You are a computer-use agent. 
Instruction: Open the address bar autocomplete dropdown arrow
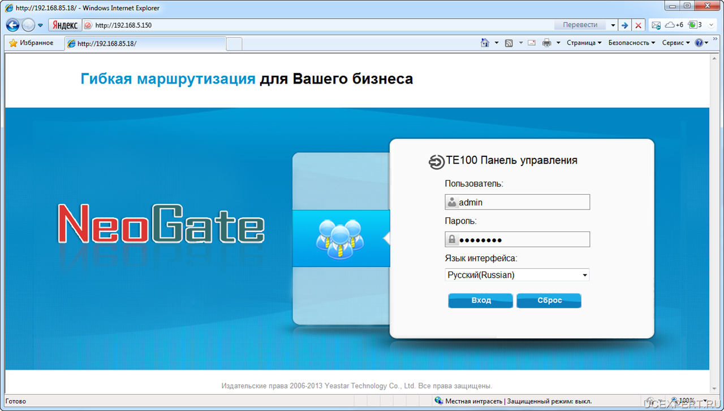613,25
